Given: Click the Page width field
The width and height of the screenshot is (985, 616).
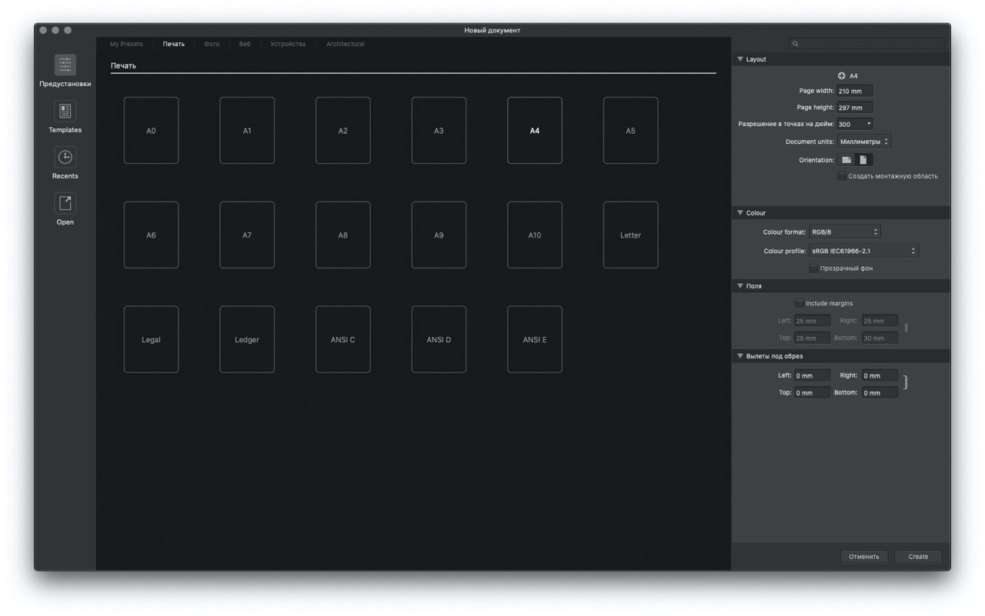Looking at the screenshot, I should [855, 91].
